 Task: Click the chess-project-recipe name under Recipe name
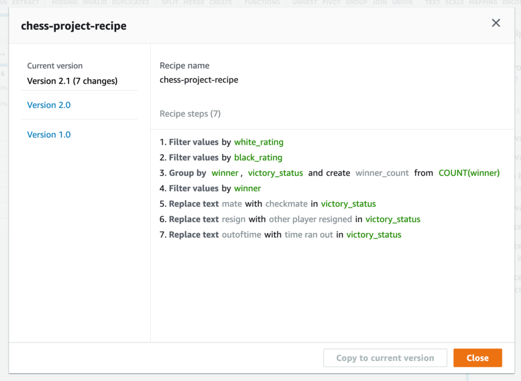pyautogui.click(x=199, y=80)
